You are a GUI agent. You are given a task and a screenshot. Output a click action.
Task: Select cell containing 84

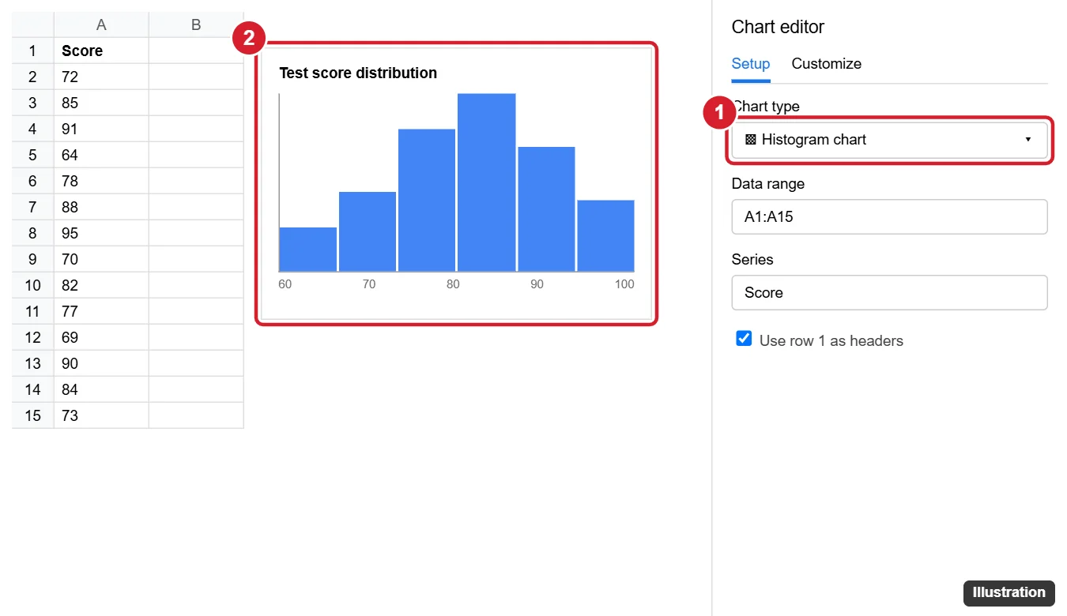[101, 389]
